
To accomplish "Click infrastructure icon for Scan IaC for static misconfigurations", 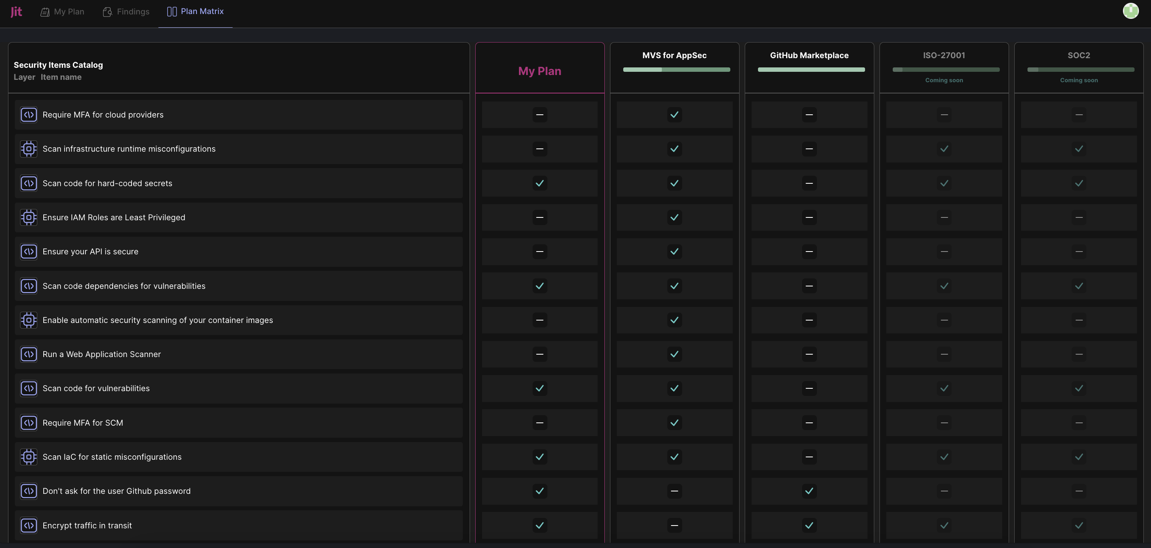I will [28, 457].
